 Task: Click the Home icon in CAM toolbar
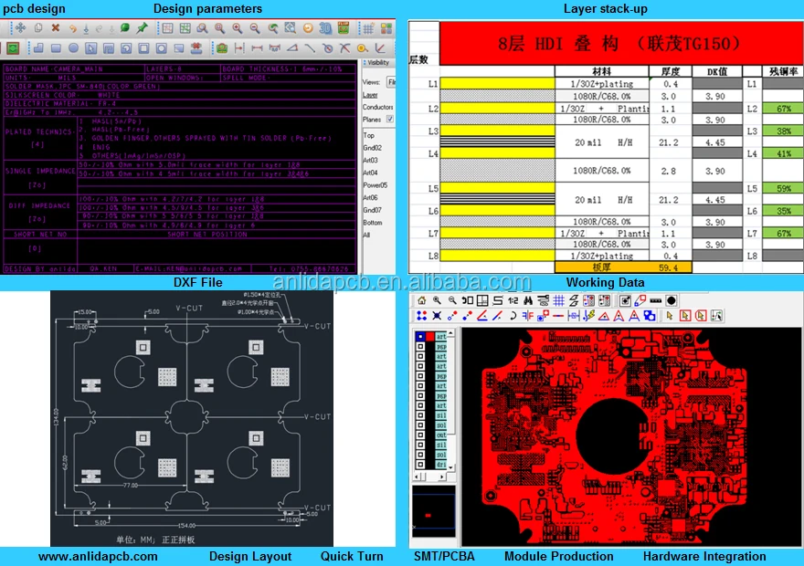(x=422, y=300)
